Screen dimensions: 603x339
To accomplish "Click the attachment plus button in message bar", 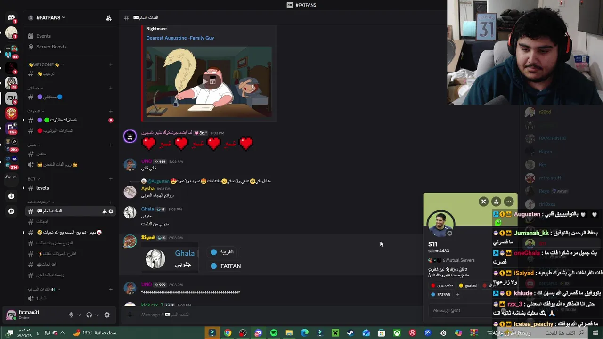I will (130, 315).
